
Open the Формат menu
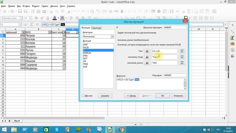pyautogui.click(x=36, y=6)
